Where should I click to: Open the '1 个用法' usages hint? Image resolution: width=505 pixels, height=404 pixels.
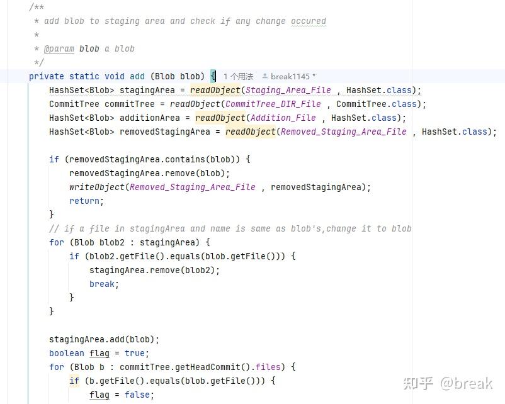[238, 77]
